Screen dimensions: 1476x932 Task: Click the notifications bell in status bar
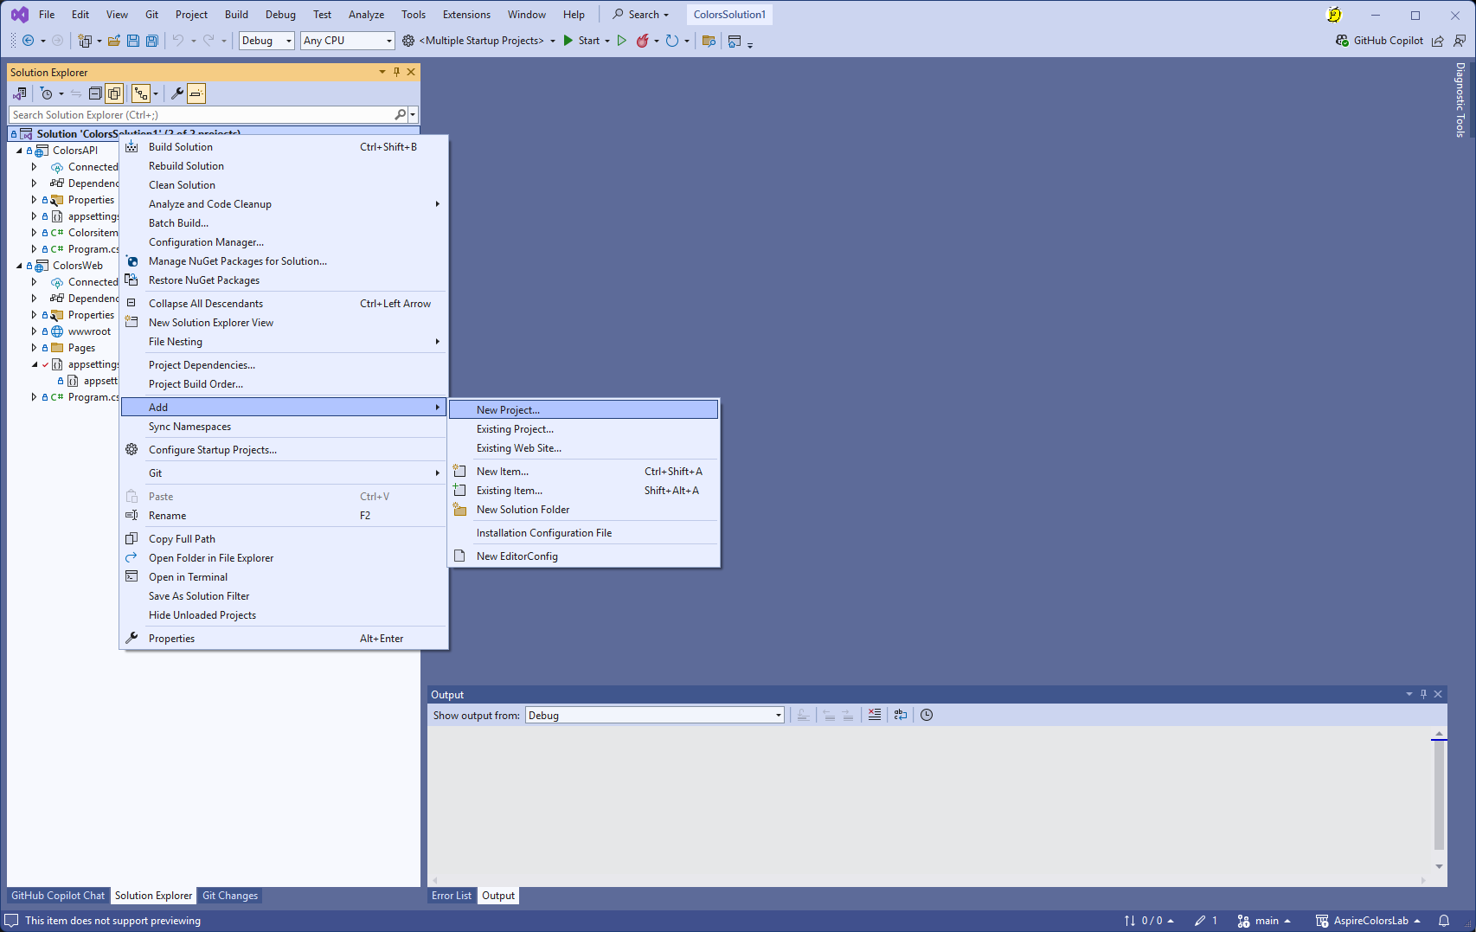1443,921
